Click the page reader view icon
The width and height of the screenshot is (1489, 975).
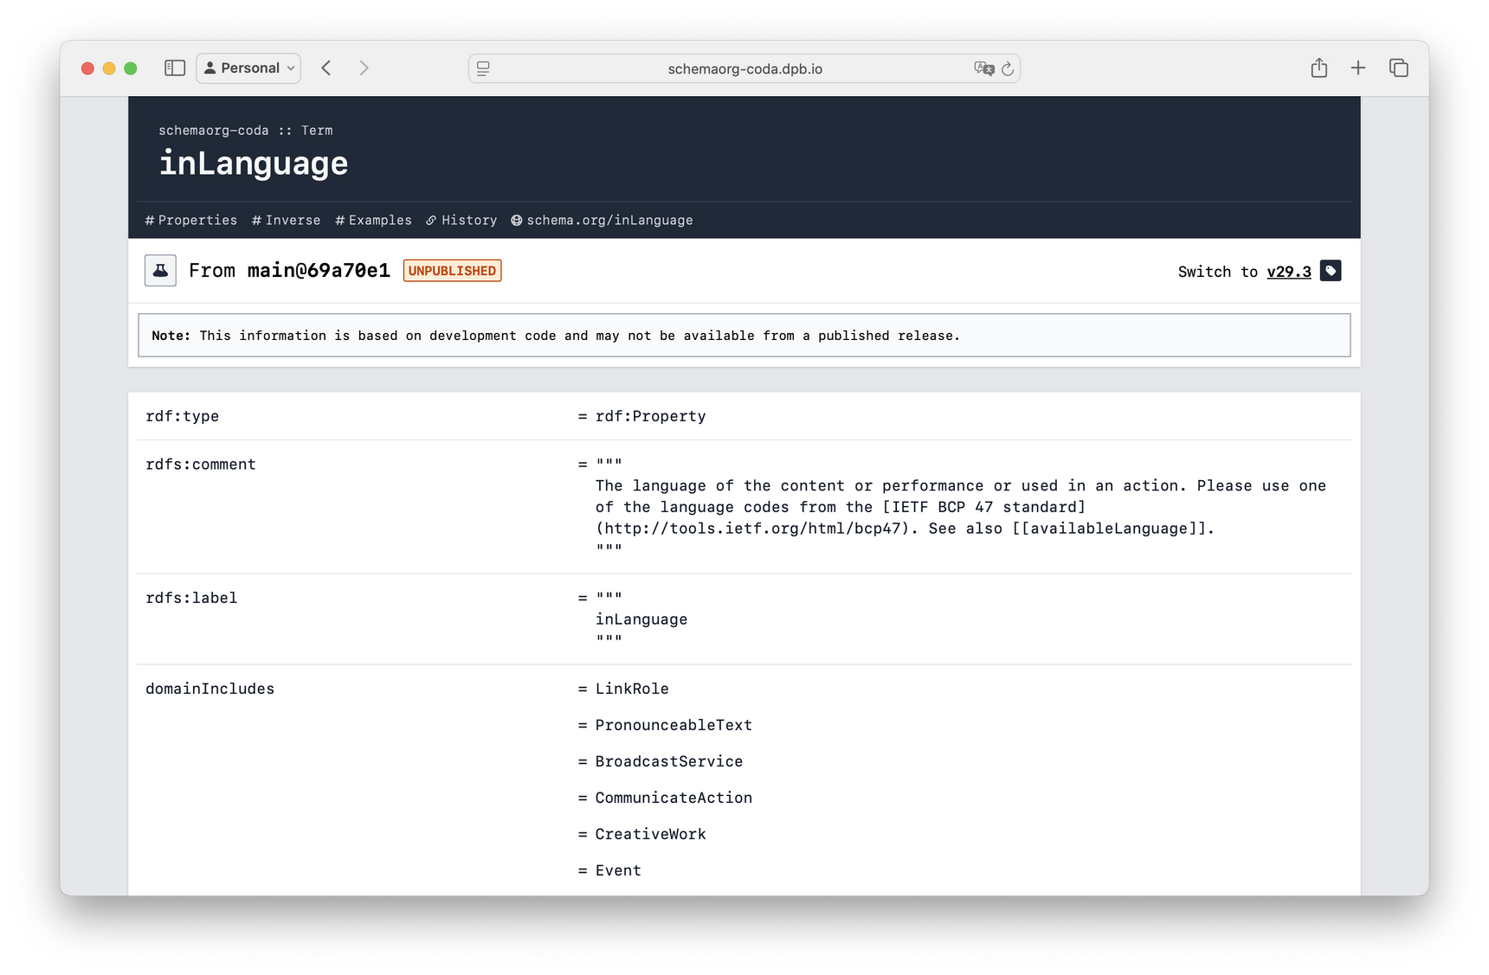coord(482,68)
